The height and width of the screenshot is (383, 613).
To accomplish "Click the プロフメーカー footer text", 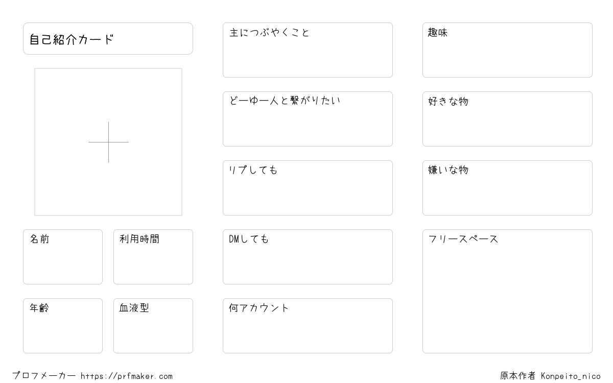I will pos(44,376).
